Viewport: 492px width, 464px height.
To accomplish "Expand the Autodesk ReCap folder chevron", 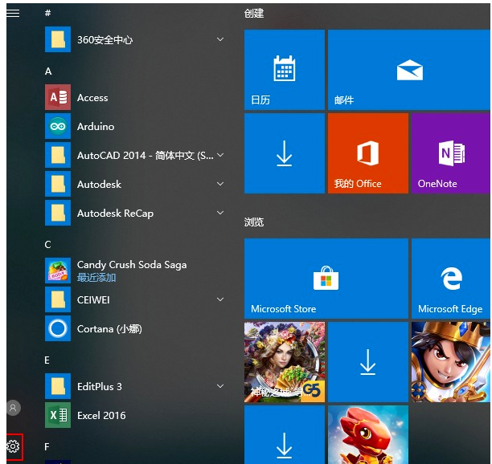I will pyautogui.click(x=220, y=213).
